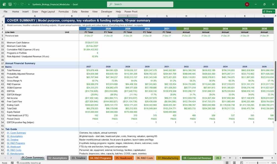This screenshot has width=277, height=164.
Task: Follow the 06. R&D Costs hyperlink
Action: point(14,150)
